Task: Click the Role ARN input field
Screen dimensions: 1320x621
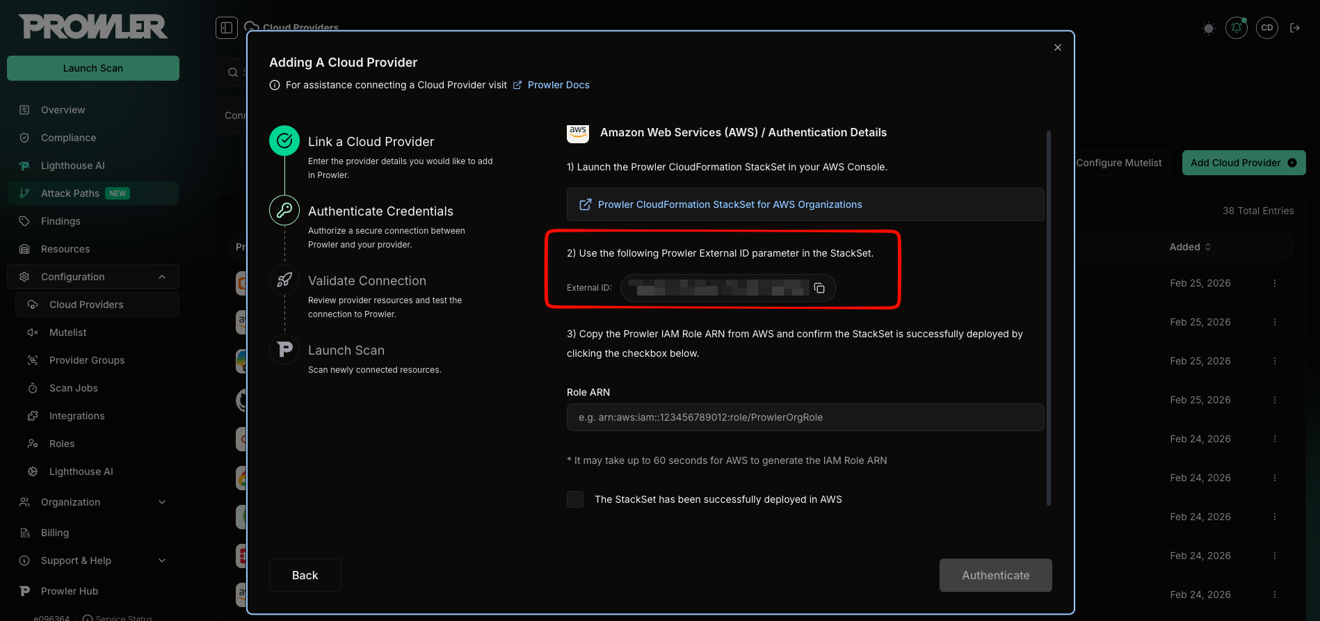Action: click(x=805, y=417)
